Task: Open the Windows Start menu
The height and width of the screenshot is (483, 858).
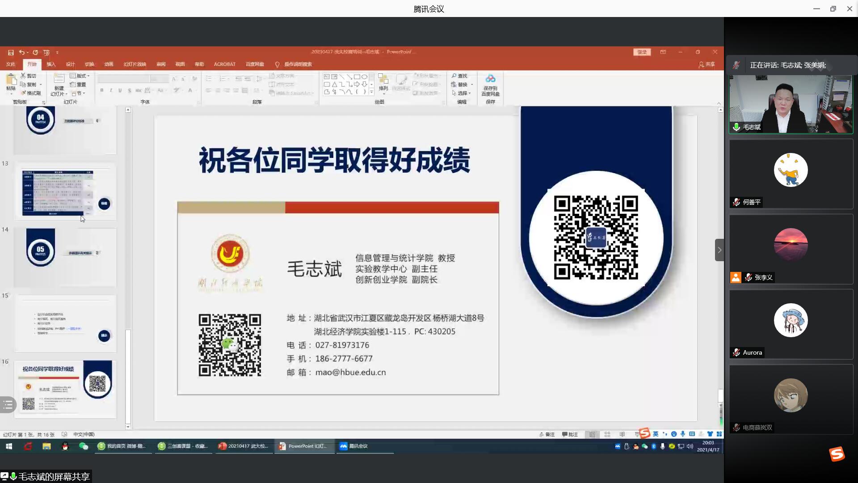Action: [9, 446]
